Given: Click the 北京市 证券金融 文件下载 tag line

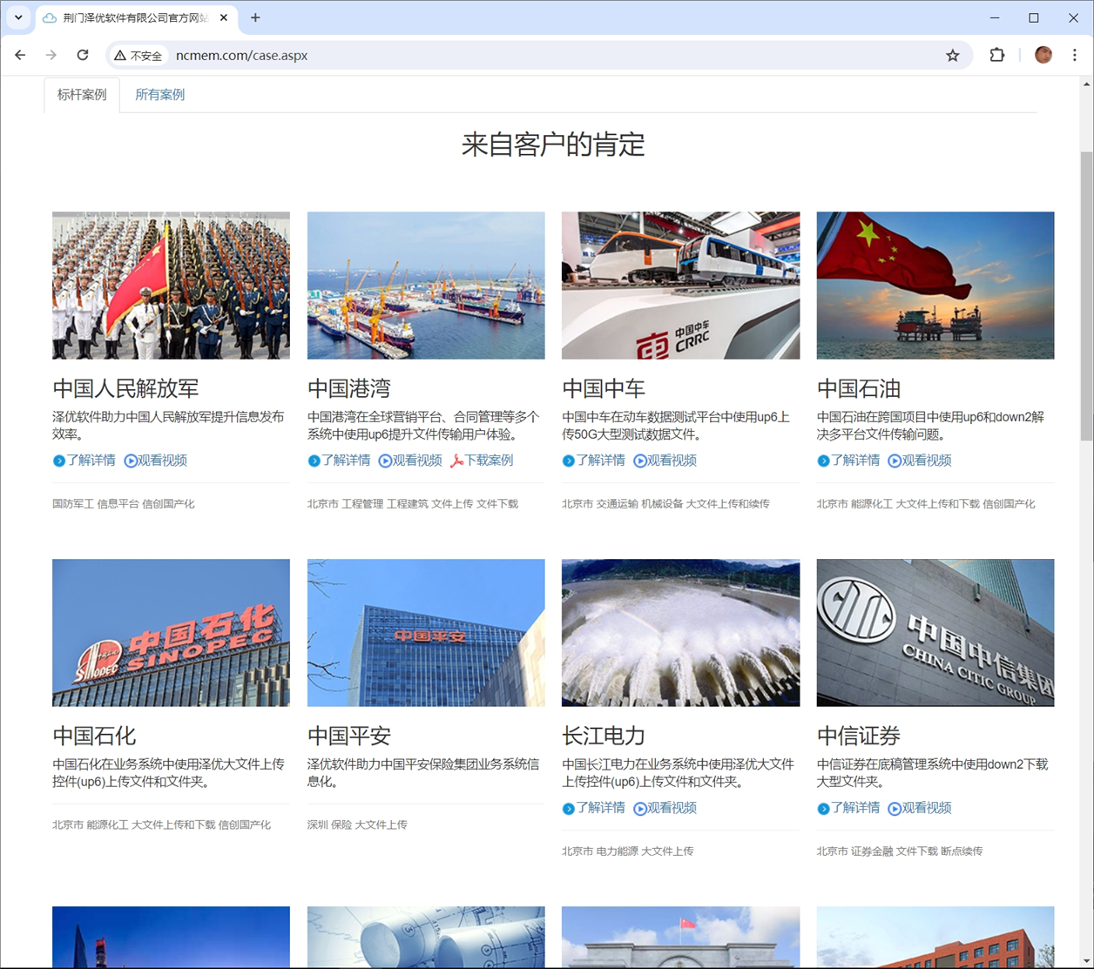Looking at the screenshot, I should tap(900, 851).
